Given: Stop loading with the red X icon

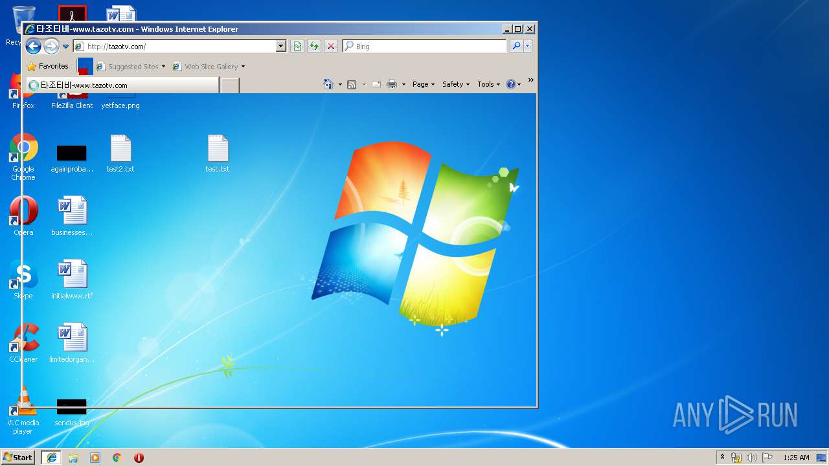Looking at the screenshot, I should [331, 46].
